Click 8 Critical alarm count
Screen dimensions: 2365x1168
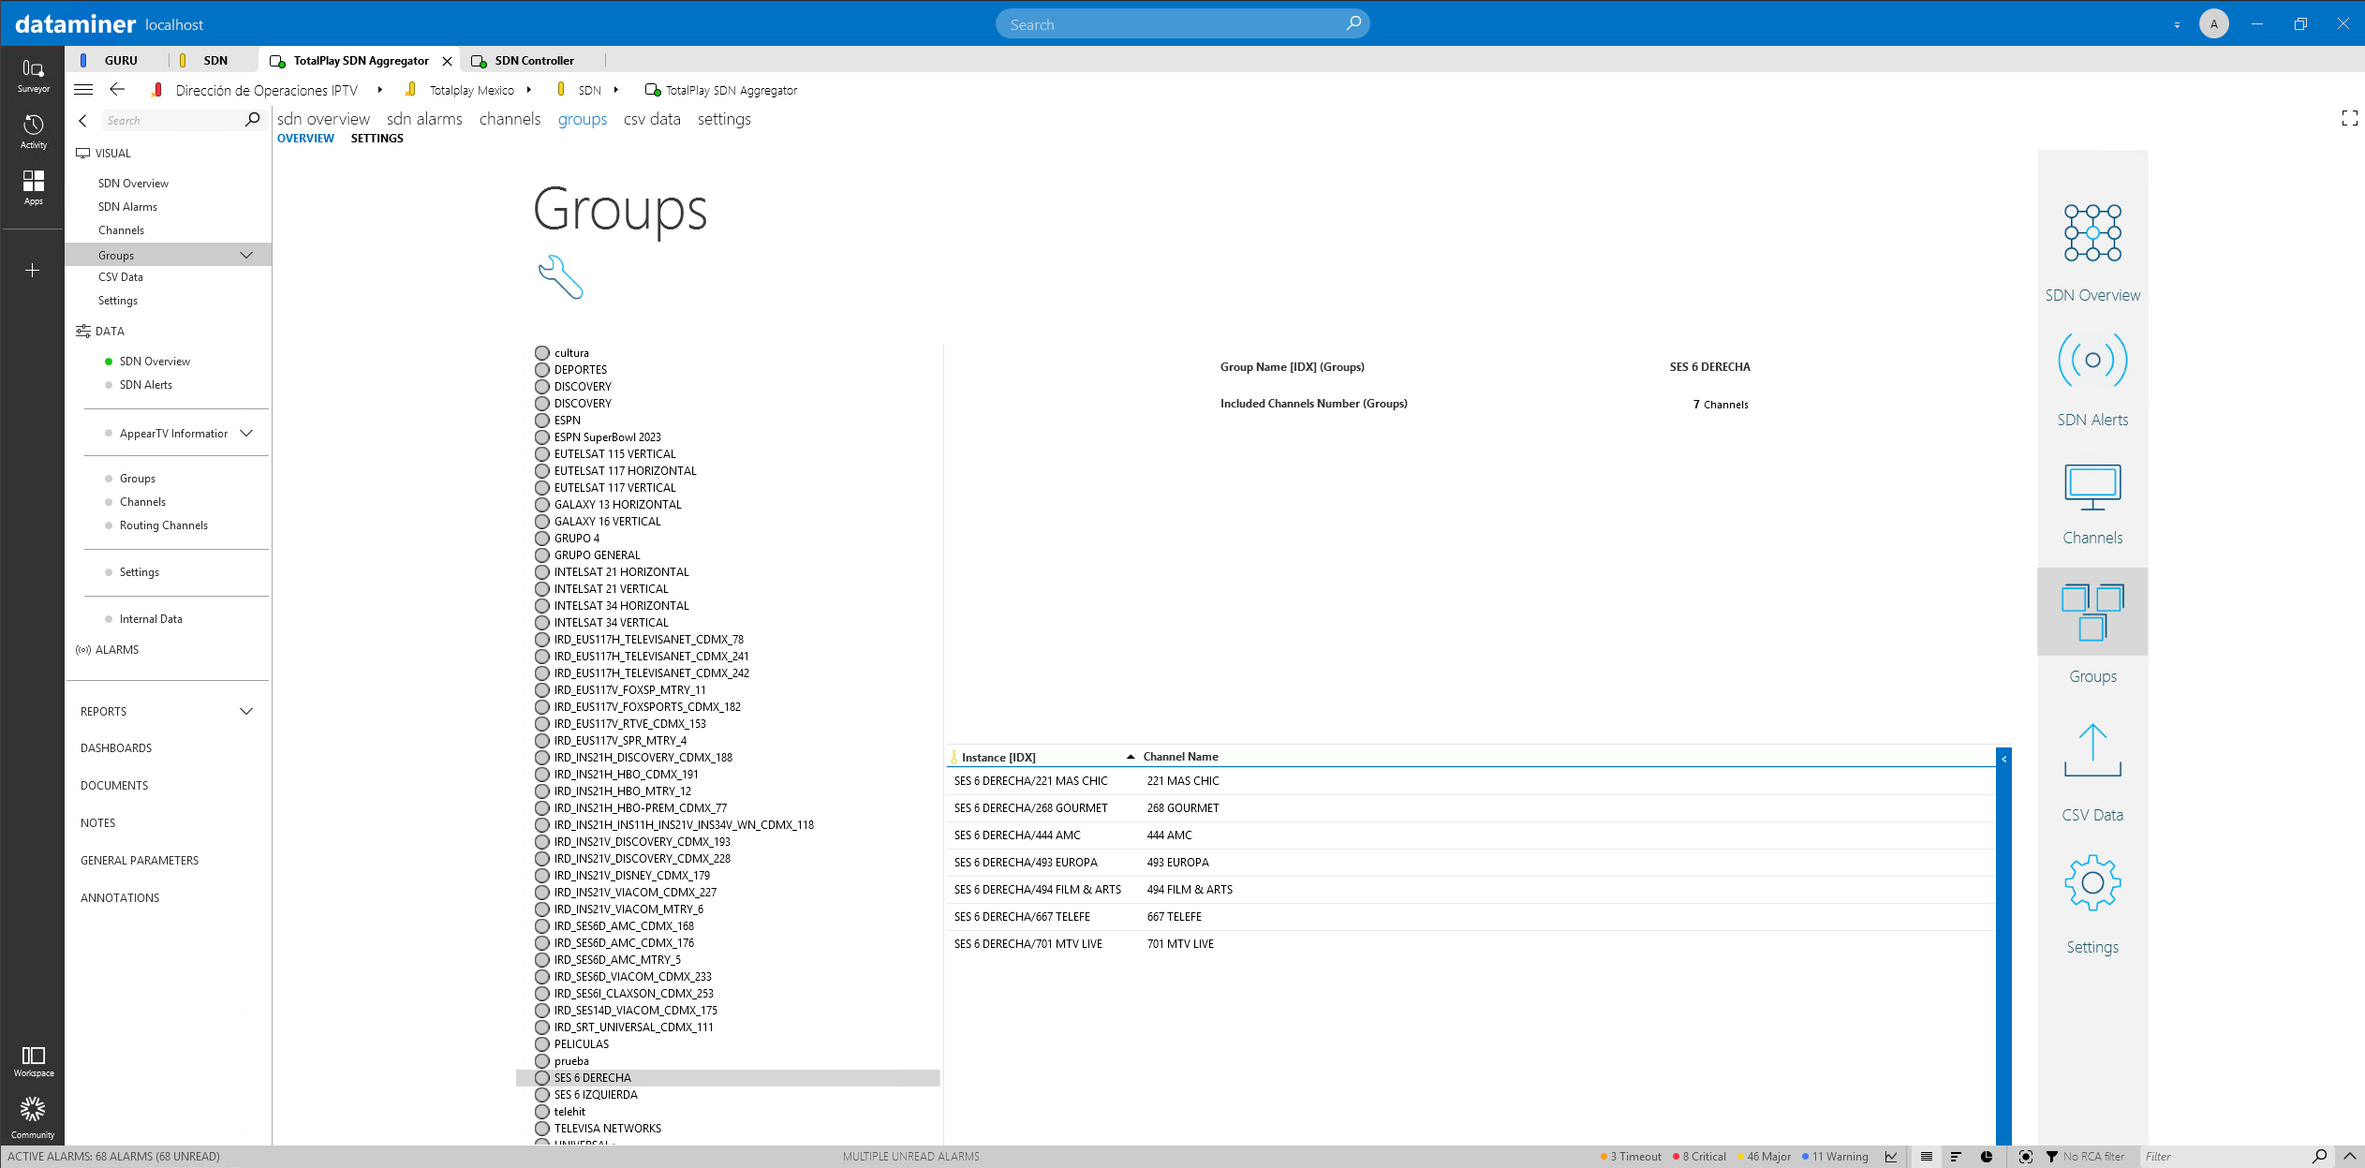pos(1700,1157)
